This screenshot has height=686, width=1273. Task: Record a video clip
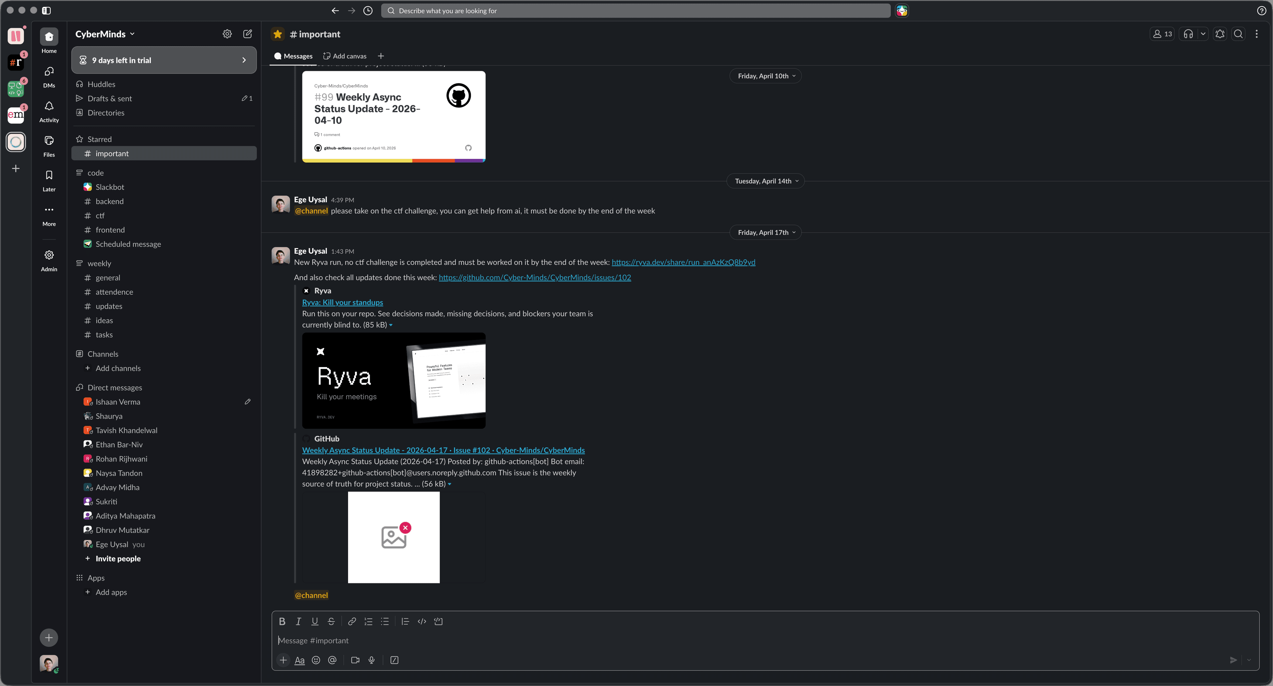[x=355, y=660]
